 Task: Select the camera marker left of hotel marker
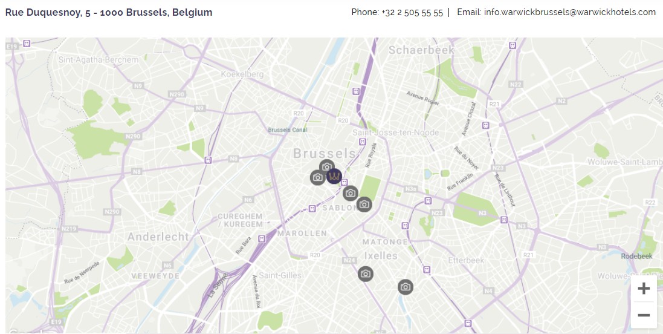coord(318,178)
